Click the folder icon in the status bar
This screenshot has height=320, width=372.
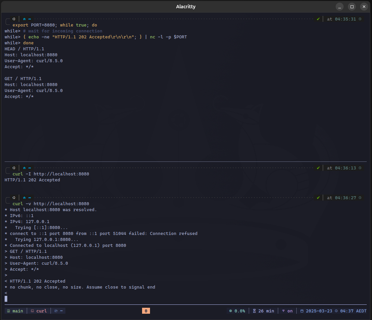[x=56, y=311]
